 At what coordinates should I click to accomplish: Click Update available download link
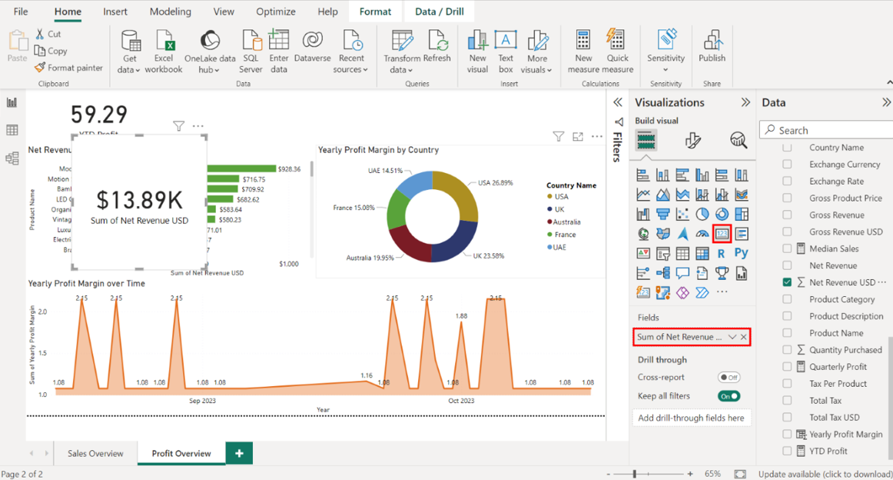(825, 474)
